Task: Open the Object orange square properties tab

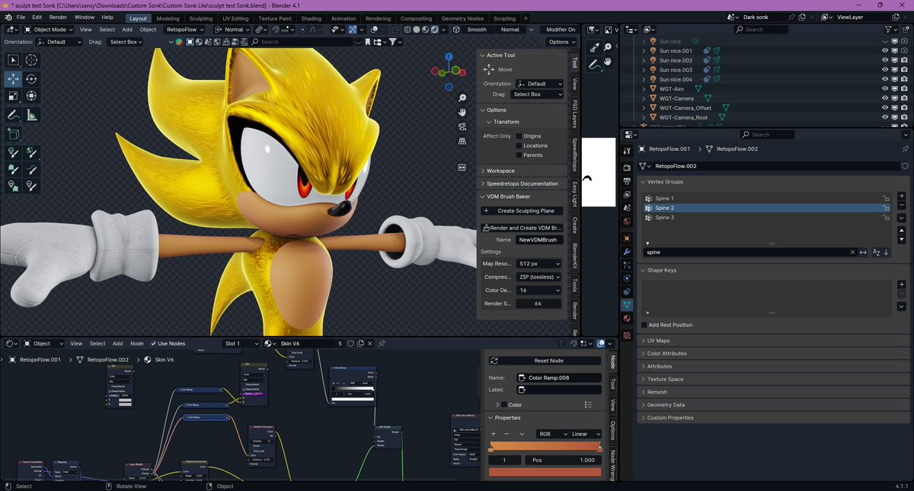Action: click(627, 238)
